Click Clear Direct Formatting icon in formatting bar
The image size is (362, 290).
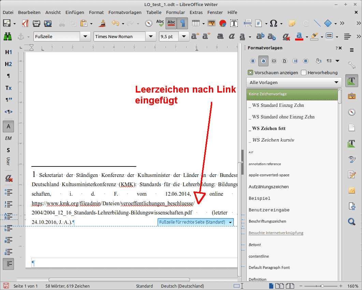point(286,36)
